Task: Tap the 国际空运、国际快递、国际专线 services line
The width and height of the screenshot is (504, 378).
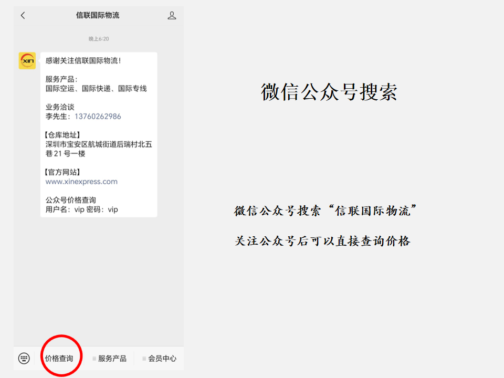Action: [96, 89]
